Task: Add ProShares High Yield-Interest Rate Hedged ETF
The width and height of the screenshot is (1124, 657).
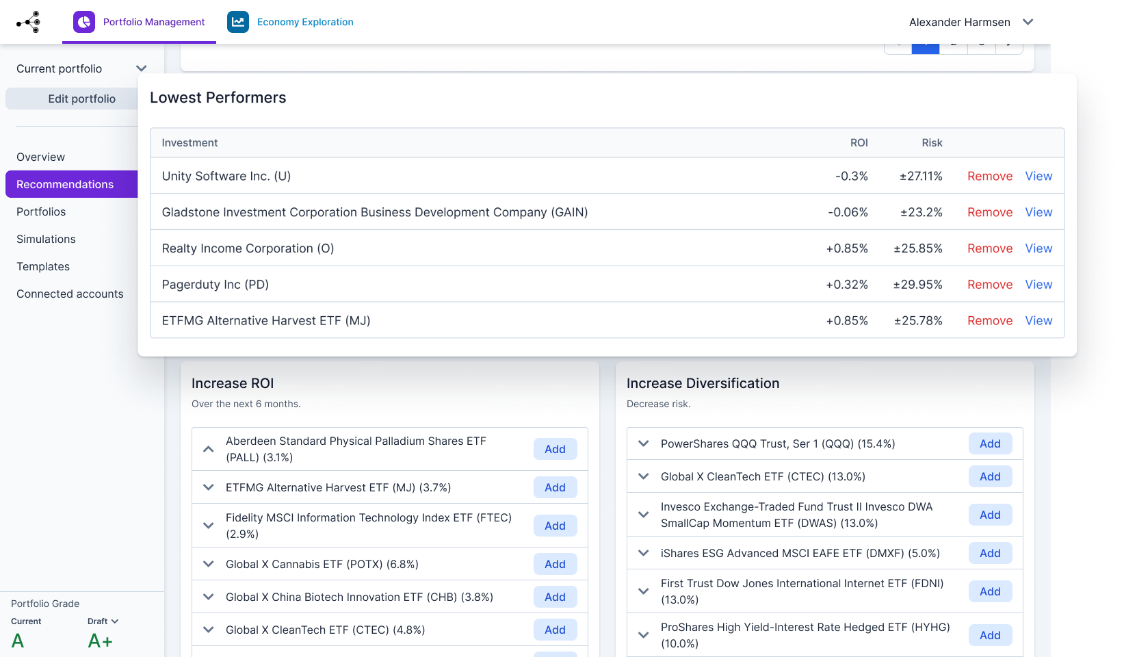Action: point(990,635)
